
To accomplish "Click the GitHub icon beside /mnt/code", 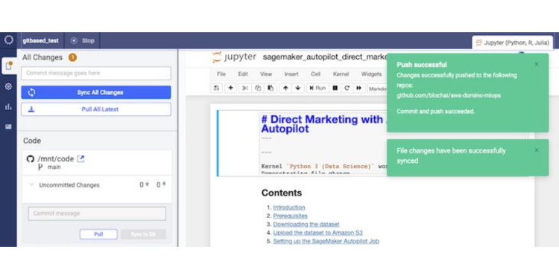I will click(31, 158).
